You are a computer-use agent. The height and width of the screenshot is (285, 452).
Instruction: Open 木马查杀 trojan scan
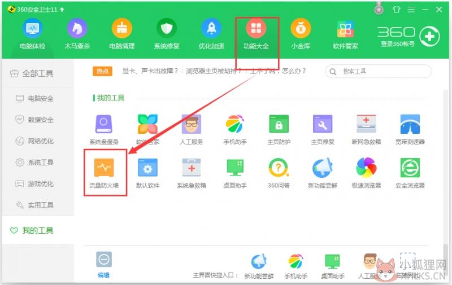coord(77,34)
